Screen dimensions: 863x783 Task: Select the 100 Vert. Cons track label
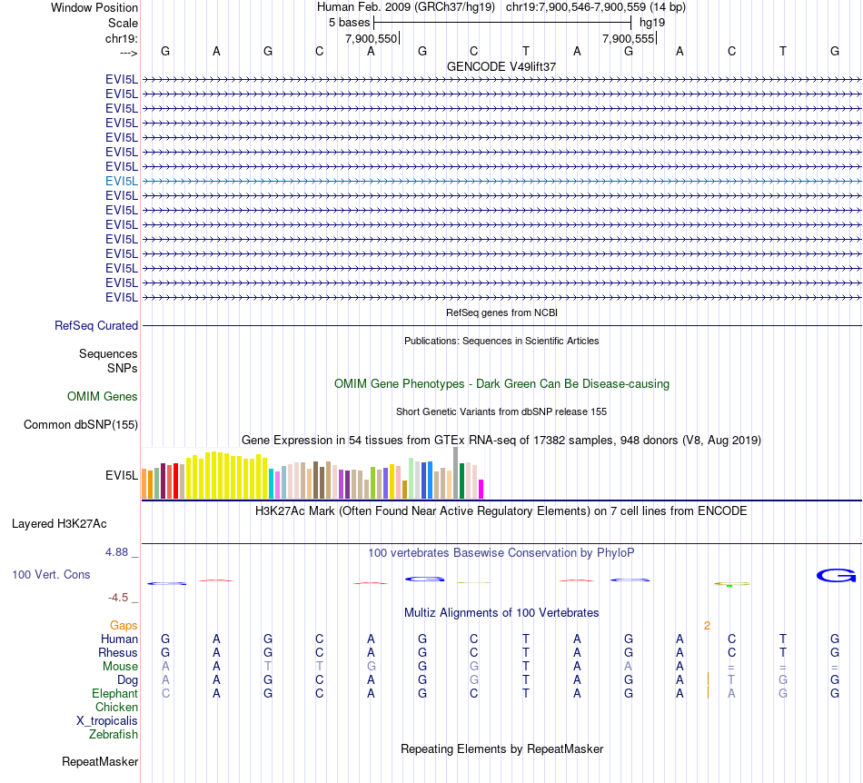coord(51,574)
